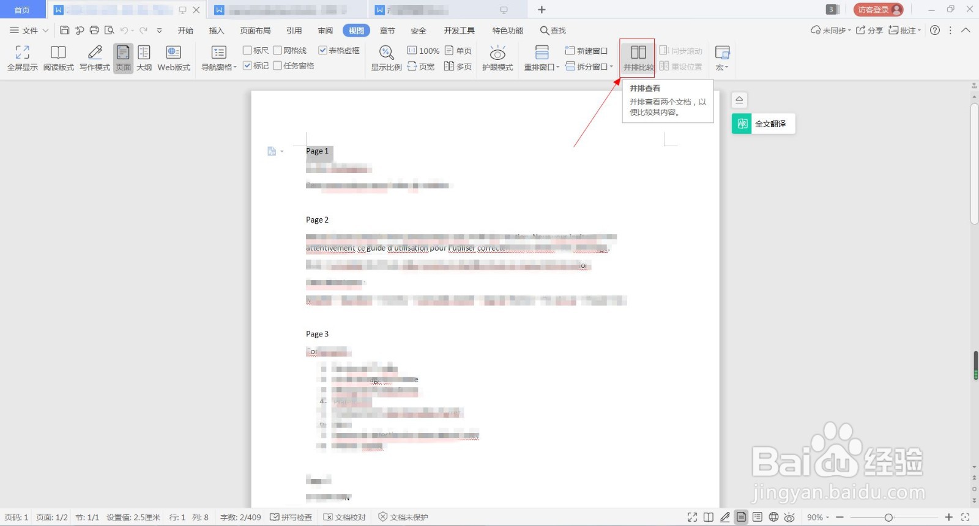The width and height of the screenshot is (979, 526).
Task: Show multiple pages layout (多页)
Action: 458,67
